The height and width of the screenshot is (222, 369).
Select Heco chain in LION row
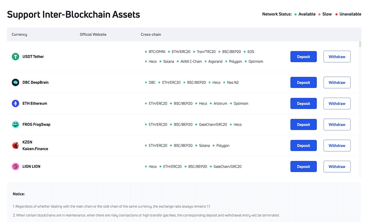[x=151, y=167]
